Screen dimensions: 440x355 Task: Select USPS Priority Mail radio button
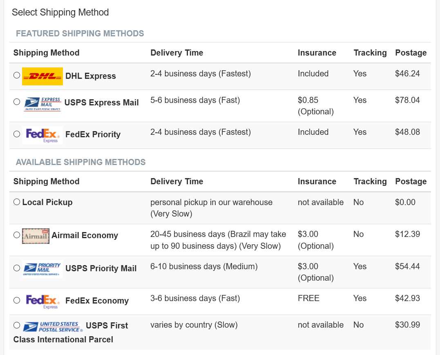tap(17, 268)
